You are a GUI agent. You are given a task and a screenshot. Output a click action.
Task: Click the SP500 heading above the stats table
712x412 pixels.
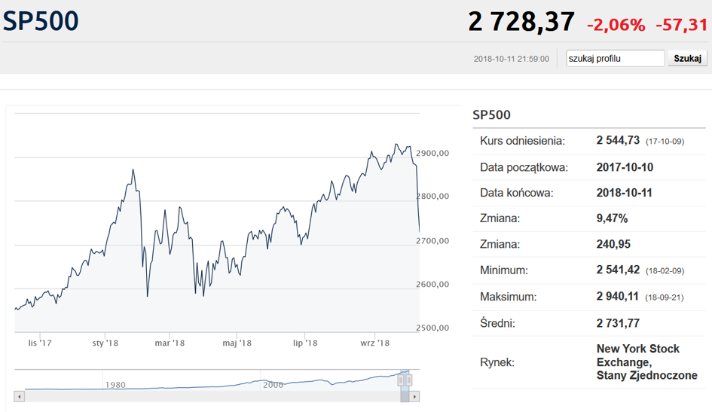coord(491,115)
